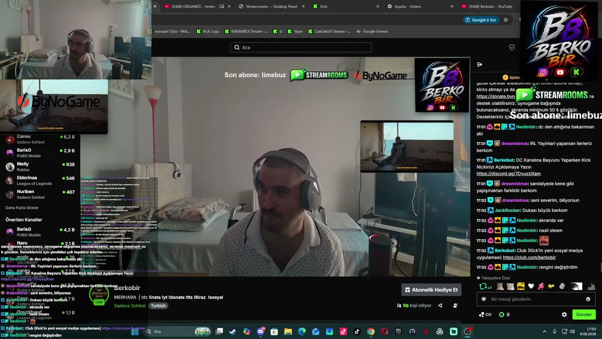602x339 pixels.
Task: Close the Ayarlar - Sistem tab
Action: pyautogui.click(x=452, y=7)
